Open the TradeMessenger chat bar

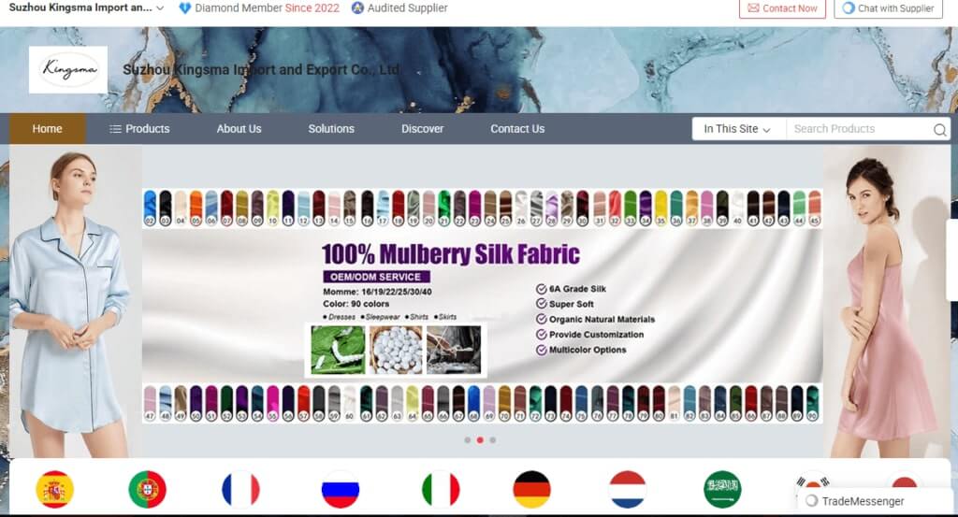click(874, 501)
